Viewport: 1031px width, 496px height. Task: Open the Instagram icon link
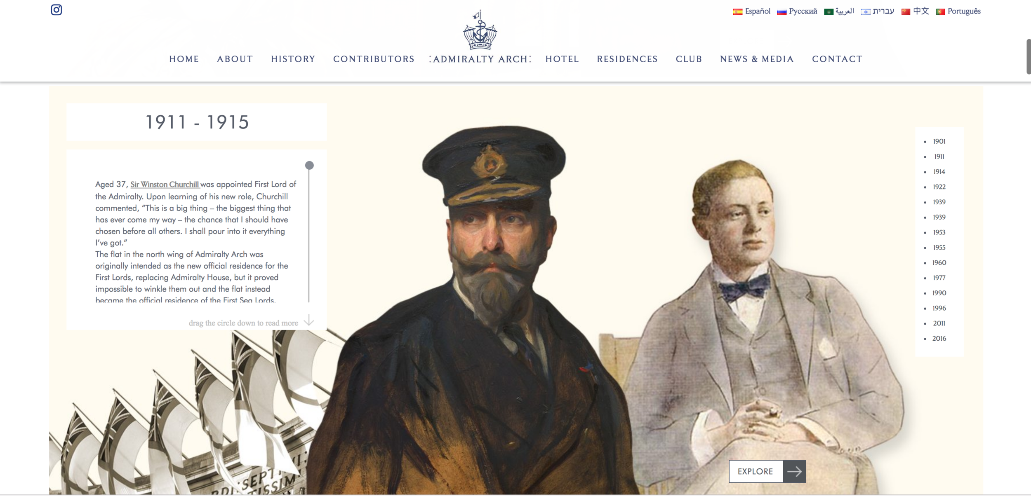click(x=56, y=9)
